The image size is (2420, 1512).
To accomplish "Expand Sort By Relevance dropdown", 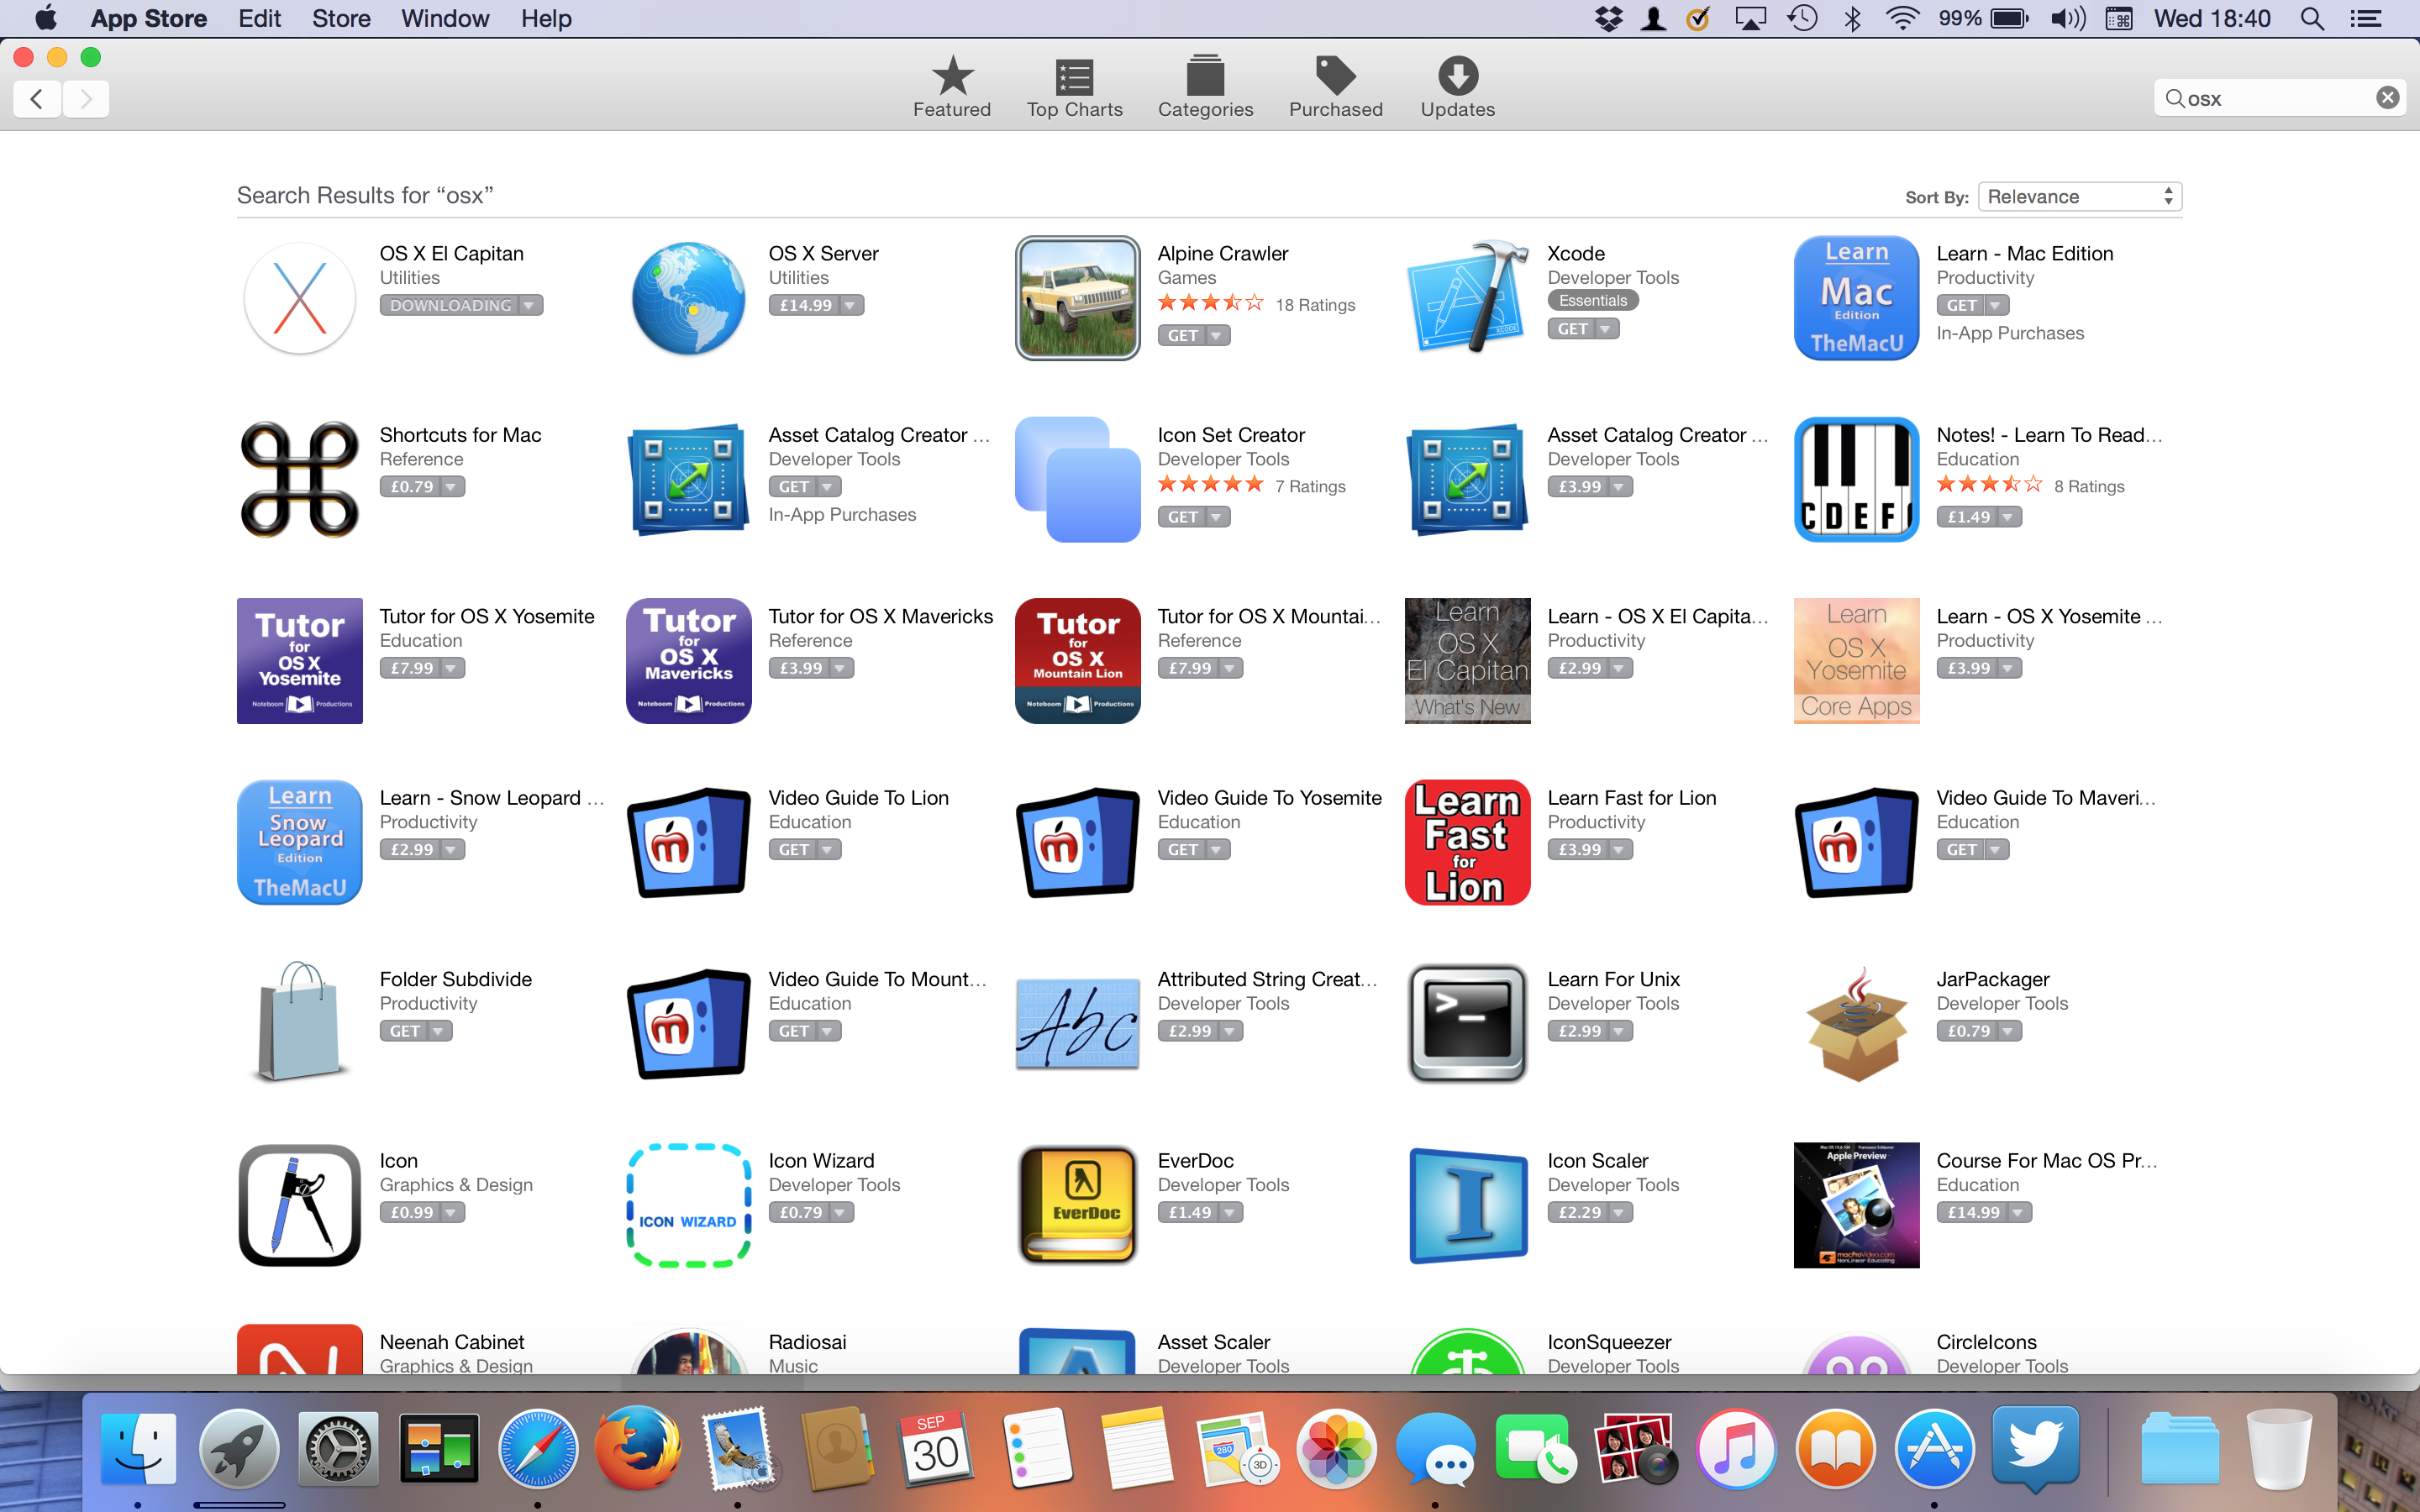I will tap(2079, 196).
